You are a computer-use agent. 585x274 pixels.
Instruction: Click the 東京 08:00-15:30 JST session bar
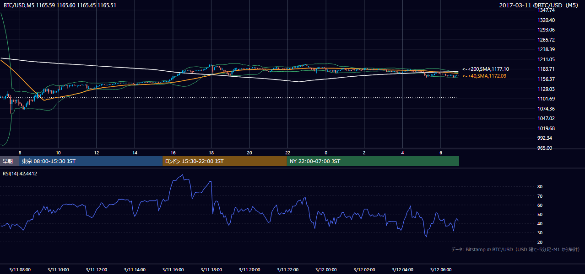point(91,161)
